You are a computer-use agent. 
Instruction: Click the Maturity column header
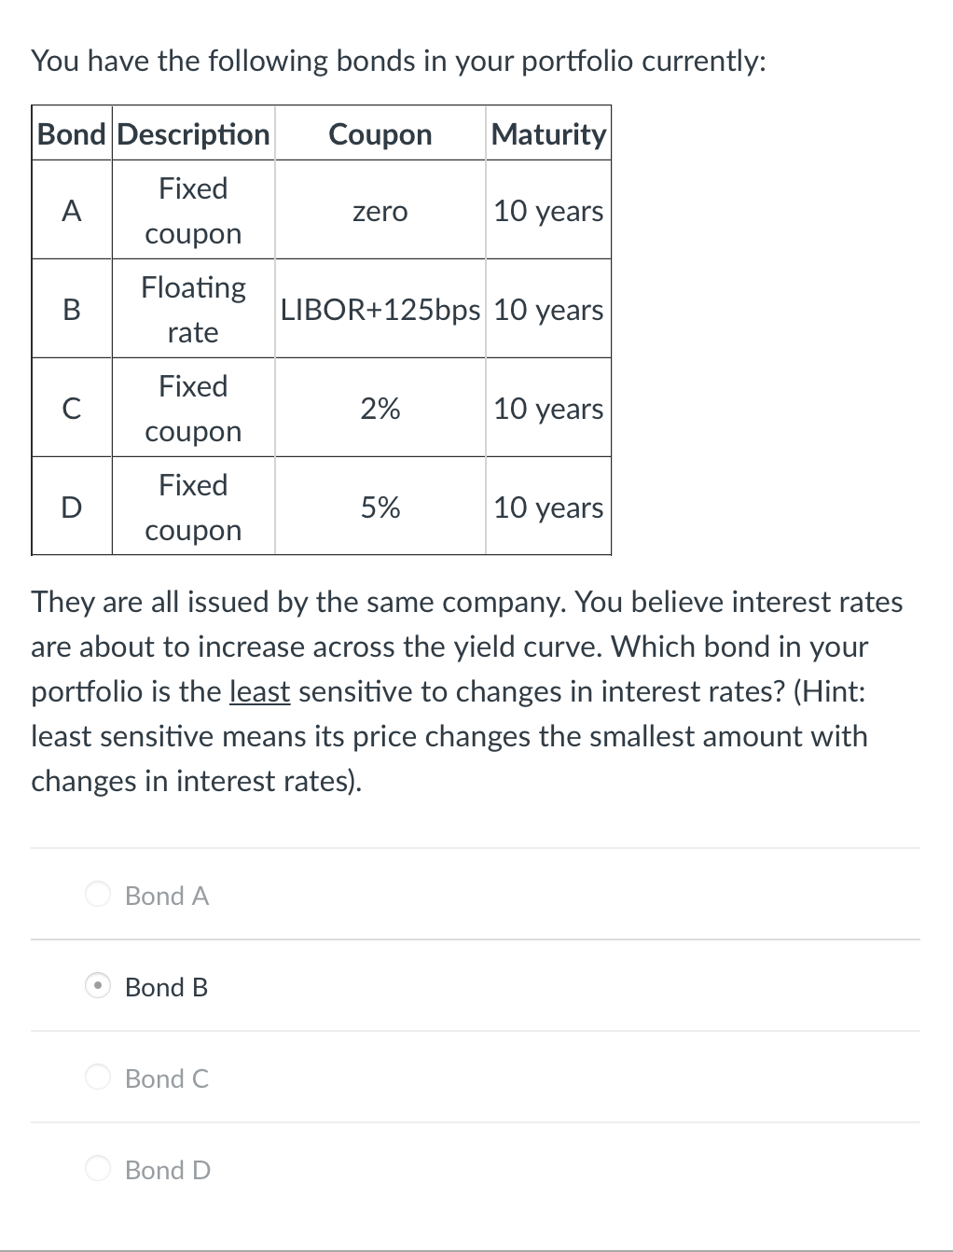(x=548, y=134)
